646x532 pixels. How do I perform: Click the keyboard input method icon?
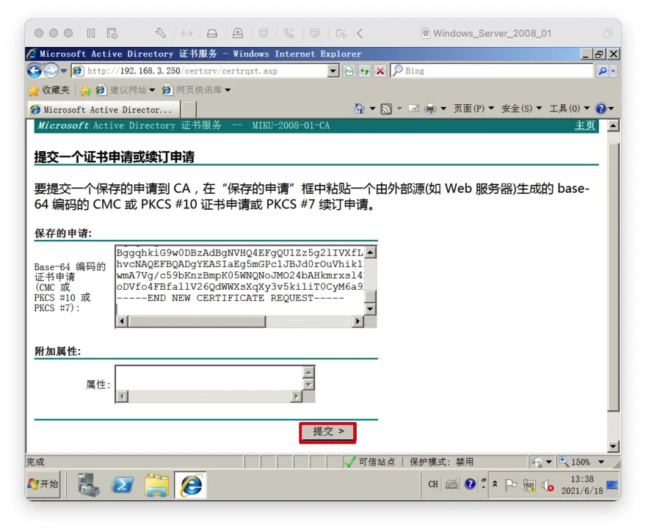451,484
